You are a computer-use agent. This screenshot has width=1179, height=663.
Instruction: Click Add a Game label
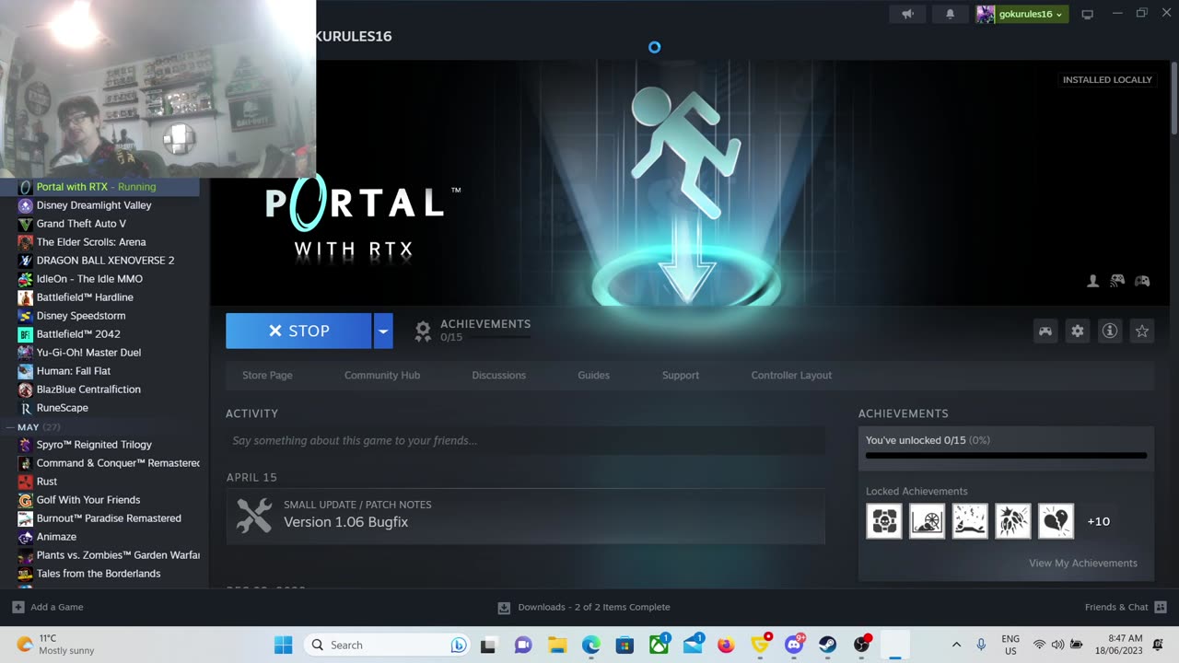[x=57, y=607]
